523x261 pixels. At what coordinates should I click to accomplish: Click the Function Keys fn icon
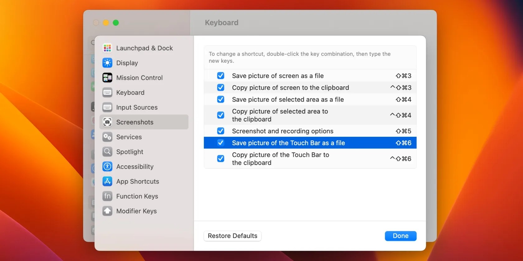coord(107,196)
